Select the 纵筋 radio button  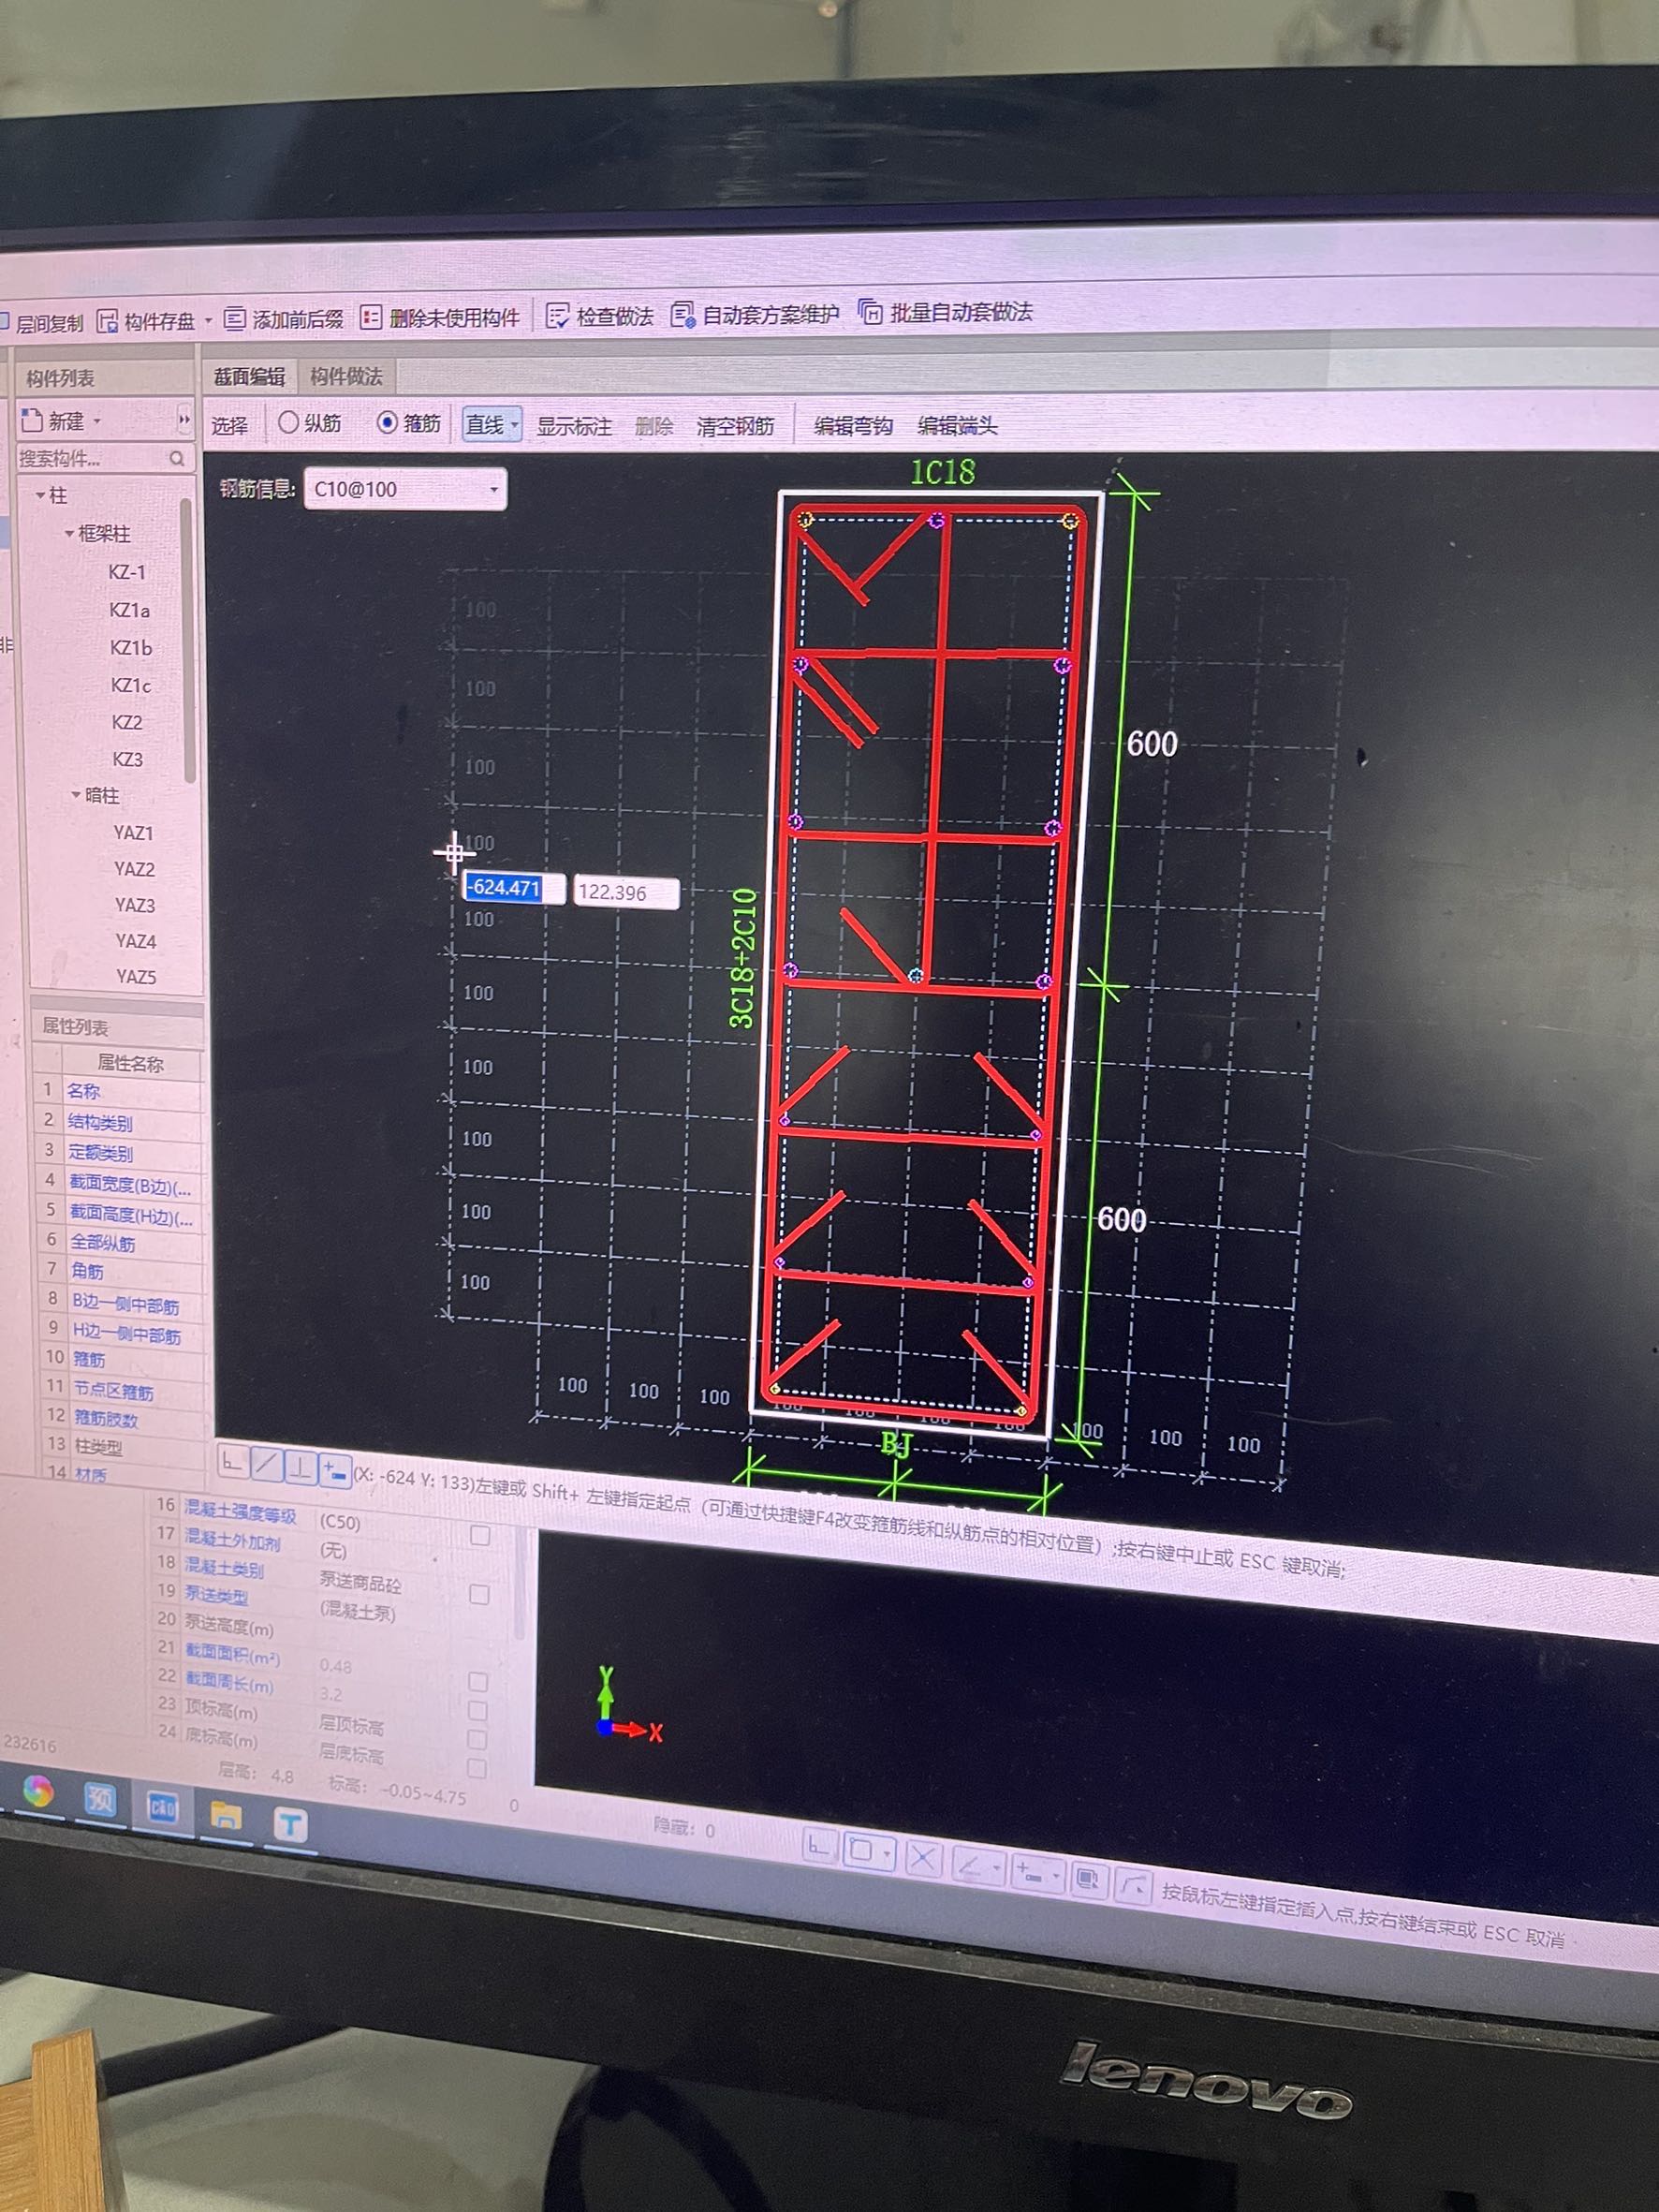[288, 422]
